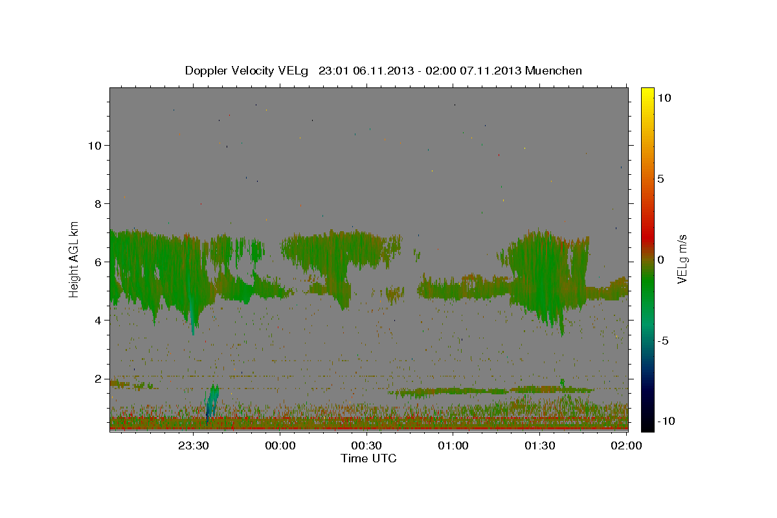Click the 'Time UTC' axis label

pos(368,458)
